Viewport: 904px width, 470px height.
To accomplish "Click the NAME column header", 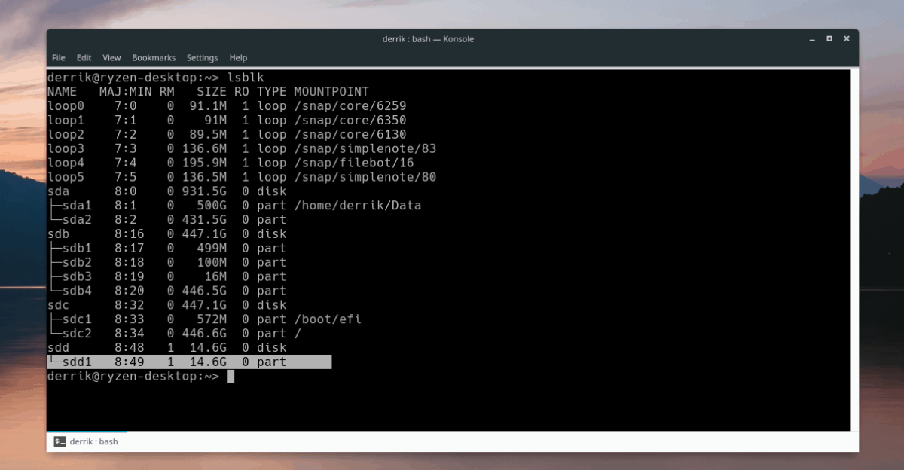I will click(x=62, y=92).
